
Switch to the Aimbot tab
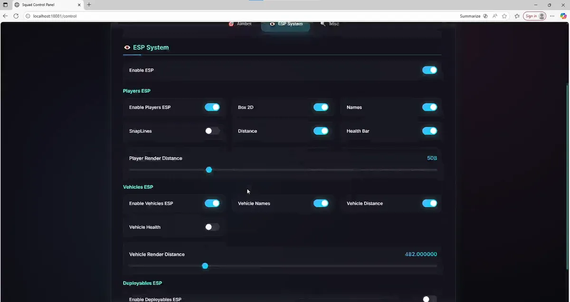point(240,24)
